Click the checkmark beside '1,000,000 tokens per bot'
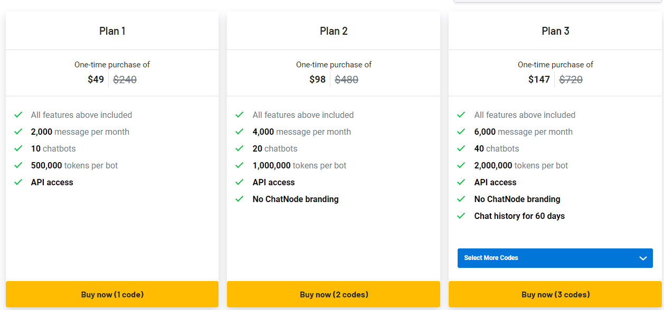The width and height of the screenshot is (664, 310). click(x=240, y=165)
